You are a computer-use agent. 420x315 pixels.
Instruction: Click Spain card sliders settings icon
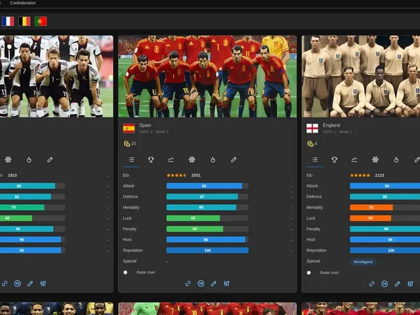[x=226, y=283]
